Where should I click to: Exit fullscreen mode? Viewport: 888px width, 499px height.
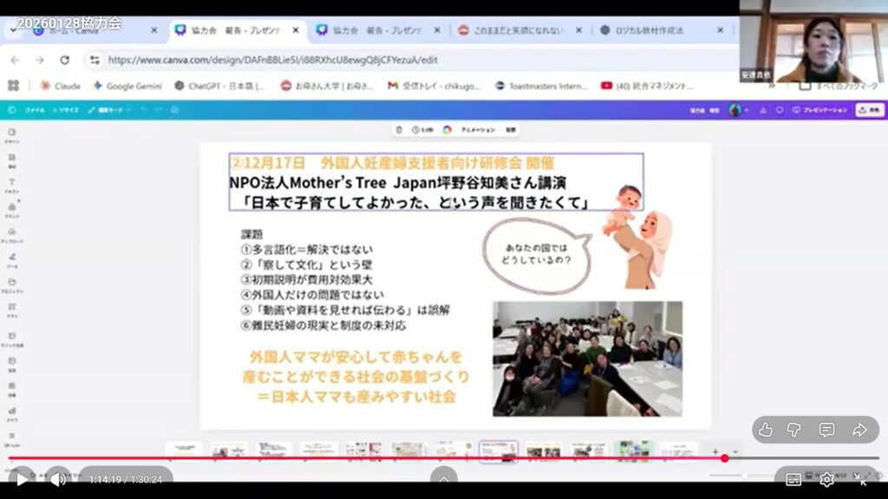click(860, 479)
